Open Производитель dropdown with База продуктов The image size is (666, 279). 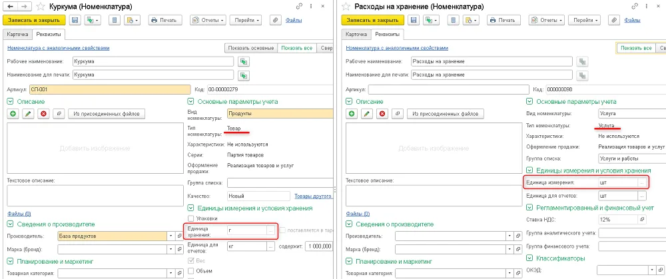(x=170, y=236)
